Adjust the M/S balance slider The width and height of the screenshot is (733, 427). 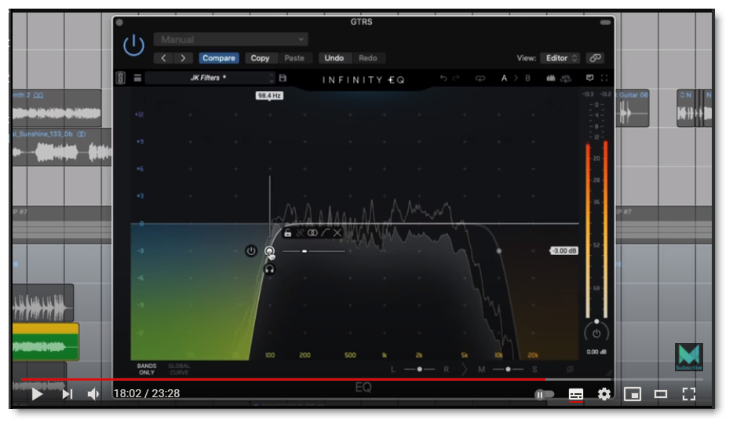click(508, 370)
